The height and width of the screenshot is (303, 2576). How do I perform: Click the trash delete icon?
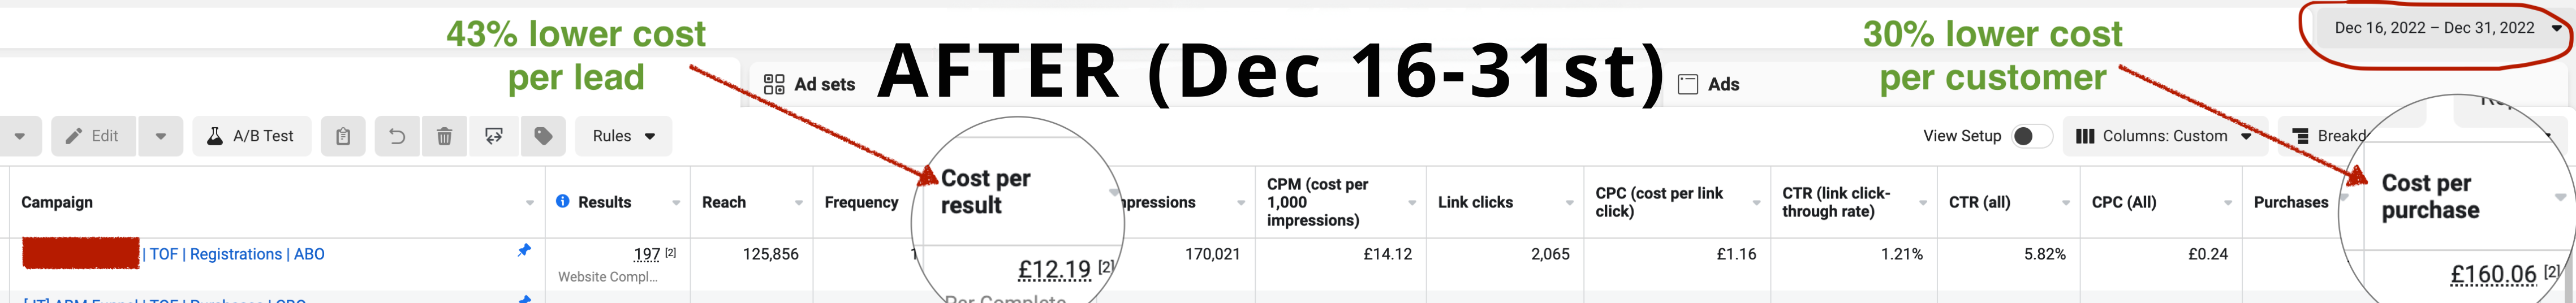pos(445,136)
